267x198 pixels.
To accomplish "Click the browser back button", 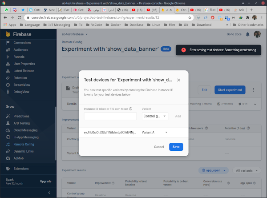I will point(5,17).
